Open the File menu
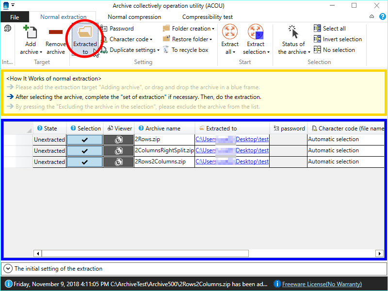The height and width of the screenshot is (291, 388). click(x=15, y=17)
